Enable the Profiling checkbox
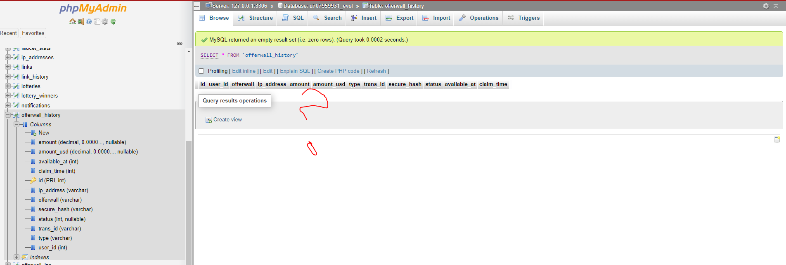 (201, 71)
